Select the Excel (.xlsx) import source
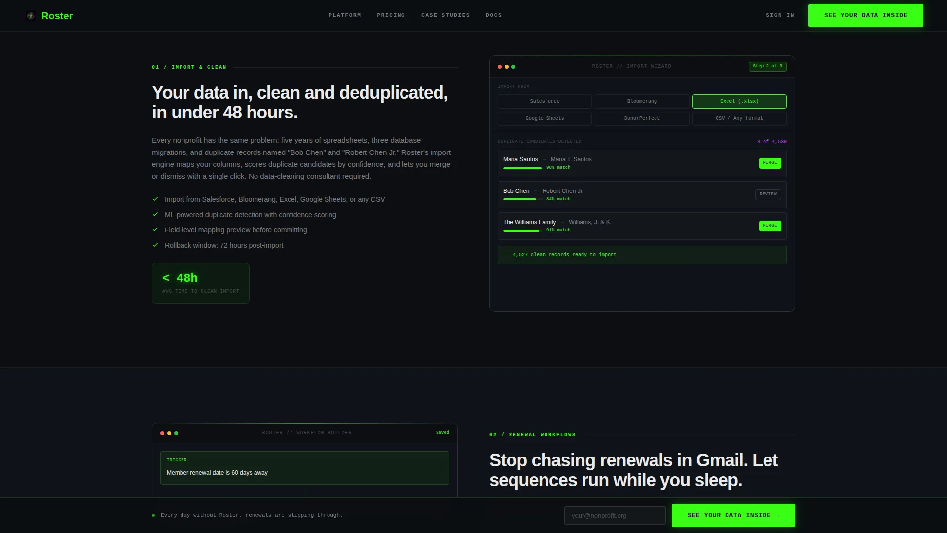The image size is (947, 533). coord(739,101)
